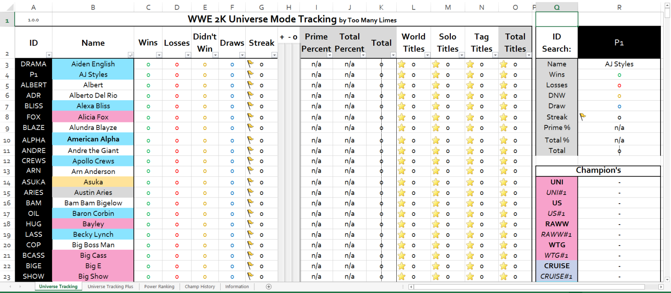Open the Wins column filter dropdown
This screenshot has width=671, height=293.
click(159, 55)
